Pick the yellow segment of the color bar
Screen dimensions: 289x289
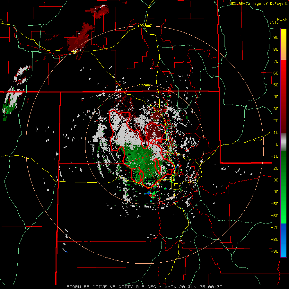click(x=284, y=44)
